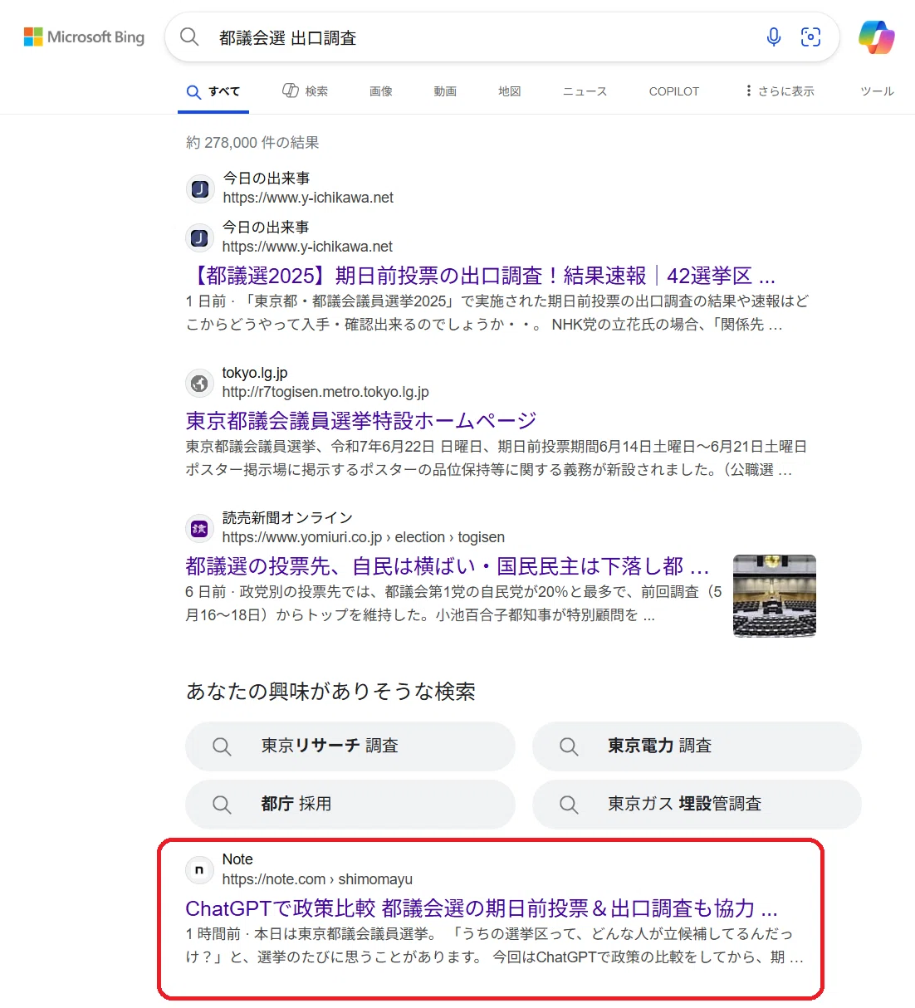
Task: Select the 東京電力 調査 suggested search
Action: (x=697, y=746)
